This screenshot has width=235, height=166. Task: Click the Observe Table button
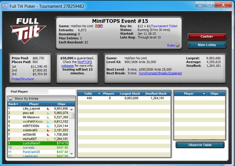(200, 145)
